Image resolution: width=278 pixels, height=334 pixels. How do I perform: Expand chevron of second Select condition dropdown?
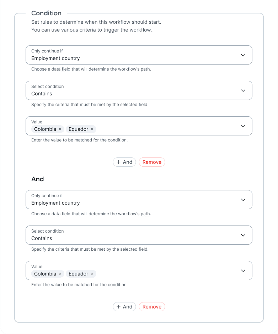[x=243, y=235]
